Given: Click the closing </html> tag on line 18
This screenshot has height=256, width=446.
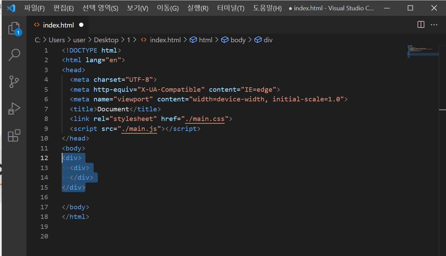Looking at the screenshot, I should tap(75, 217).
